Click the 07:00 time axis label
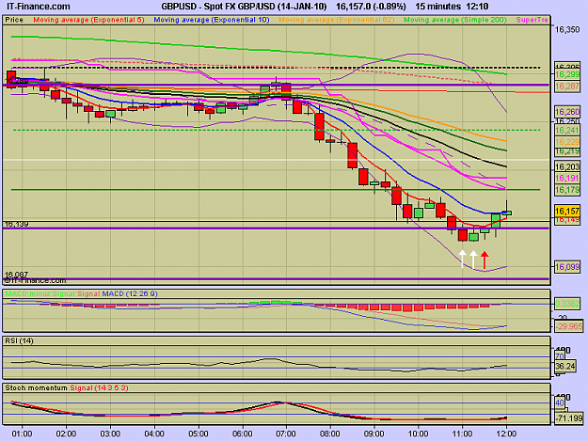Screen dimensions: 588x441 coord(286,433)
